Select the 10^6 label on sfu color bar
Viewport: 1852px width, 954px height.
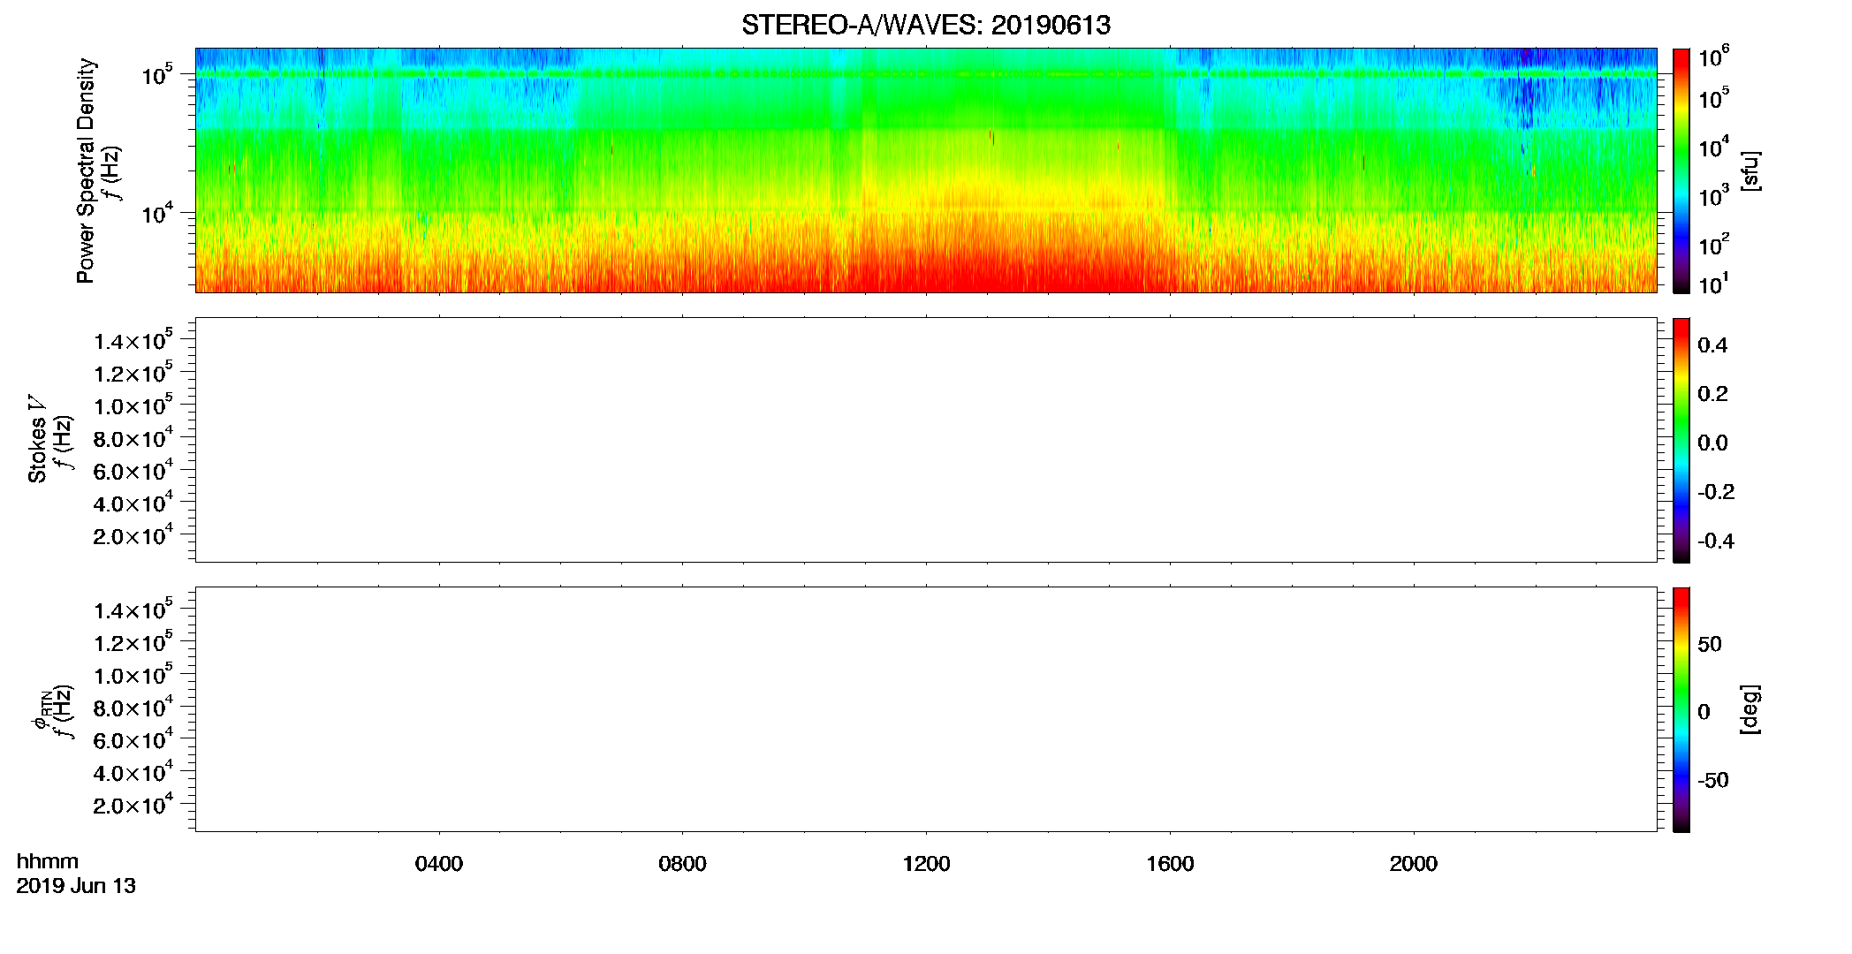[x=1714, y=57]
